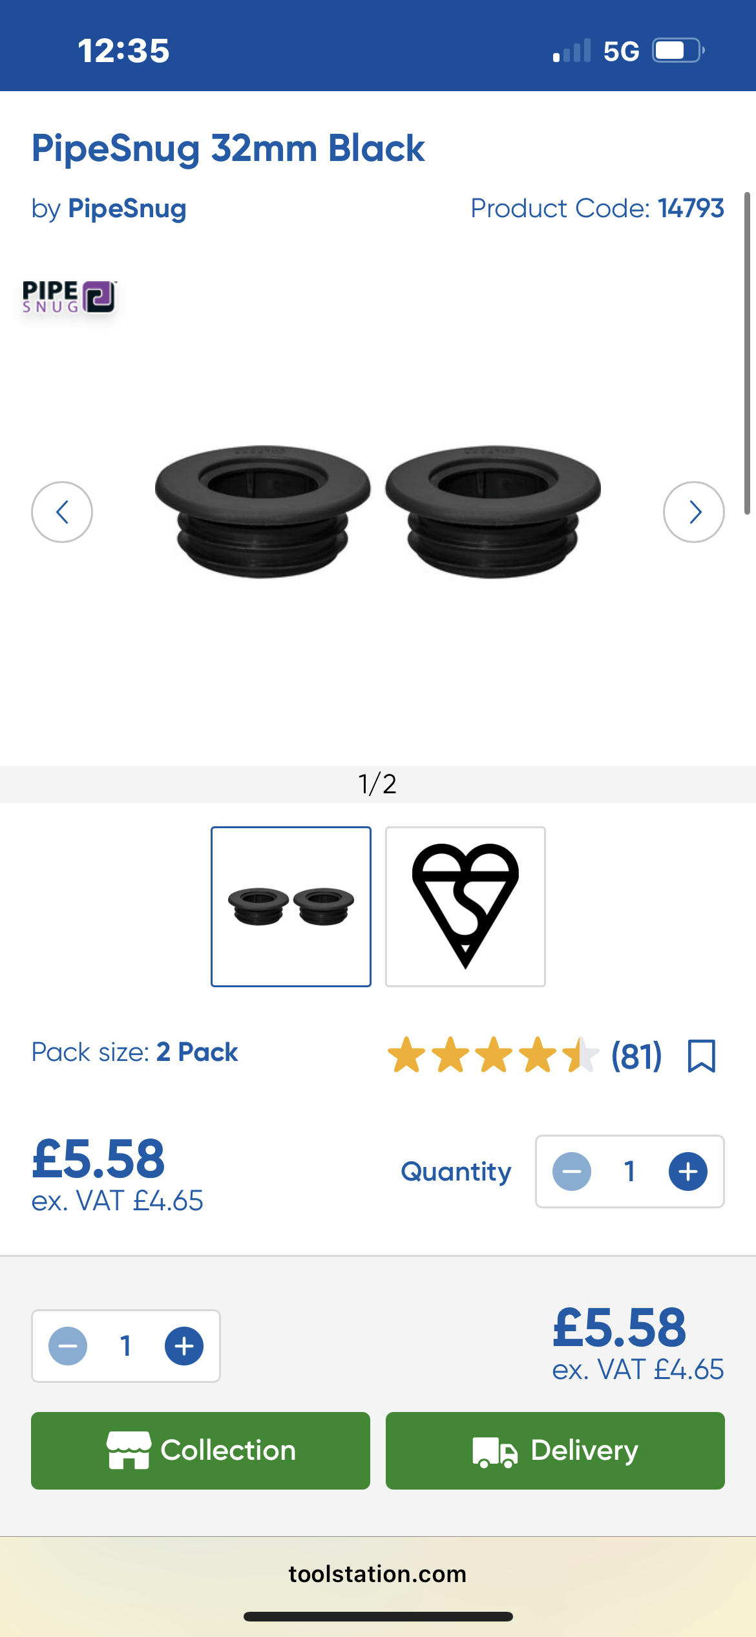The height and width of the screenshot is (1637, 756).
Task: Select the black pipe fittings thumbnail
Action: click(x=291, y=906)
